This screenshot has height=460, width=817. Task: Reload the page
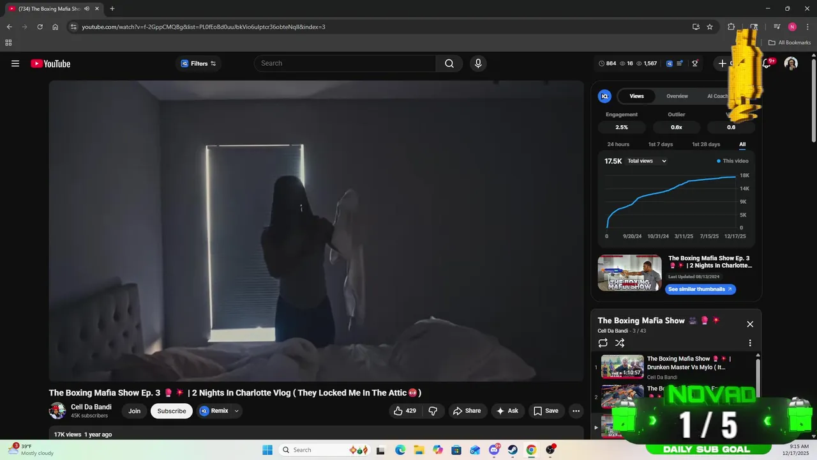40,27
